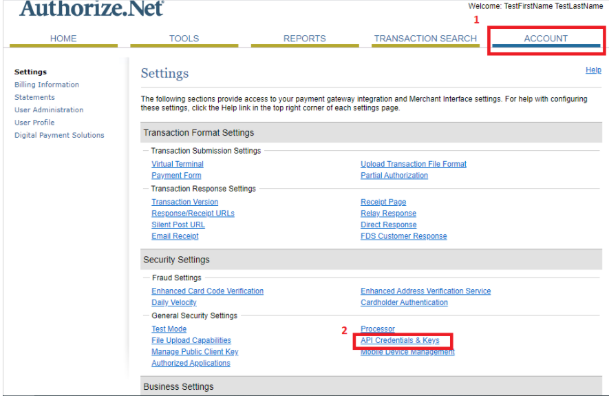
Task: Click the Daily Velocity link
Action: pyautogui.click(x=174, y=302)
